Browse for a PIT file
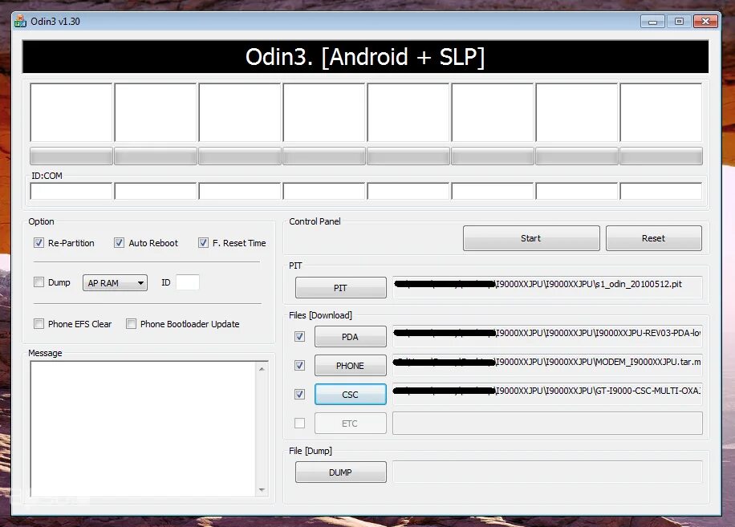735x527 pixels. click(341, 288)
